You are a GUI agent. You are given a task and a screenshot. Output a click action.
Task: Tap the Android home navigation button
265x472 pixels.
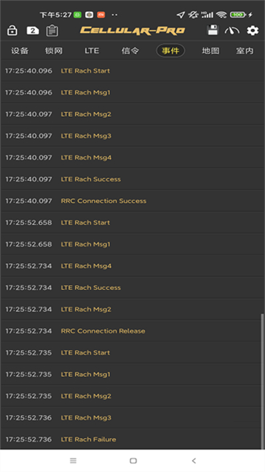pyautogui.click(x=133, y=461)
